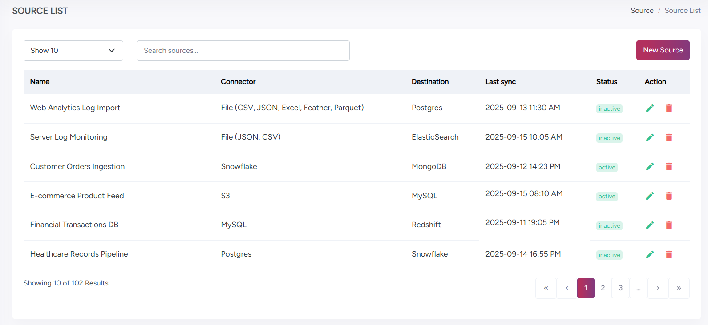Delete the Healthcare Records Pipeline source
The width and height of the screenshot is (708, 325).
click(668, 255)
